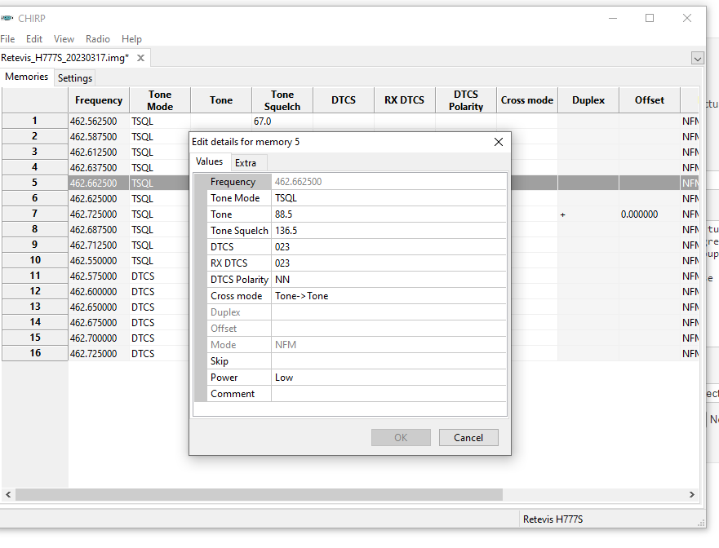This screenshot has height=548, width=719.
Task: Open the DTCS Polarity NN value field
Action: pyautogui.click(x=388, y=280)
